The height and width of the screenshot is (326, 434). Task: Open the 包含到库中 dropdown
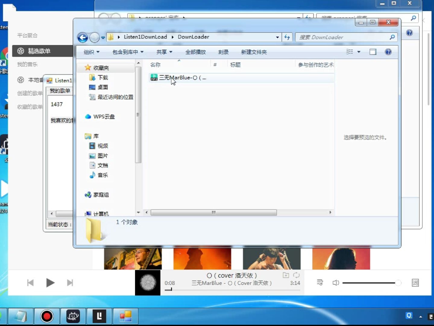click(x=128, y=52)
